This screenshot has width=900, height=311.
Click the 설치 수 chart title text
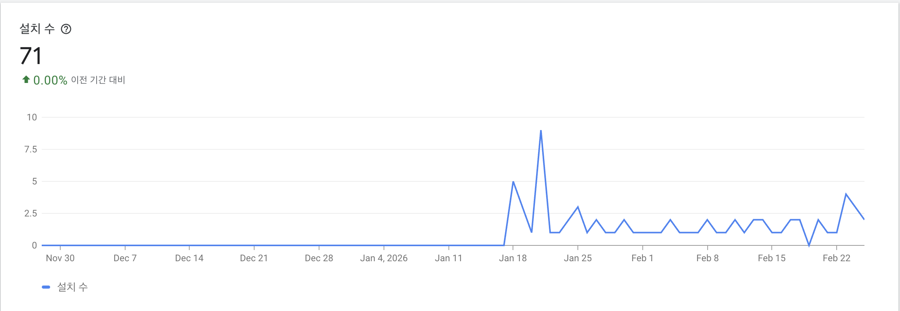37,29
